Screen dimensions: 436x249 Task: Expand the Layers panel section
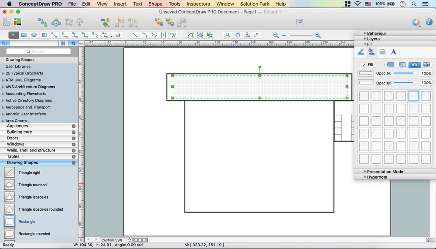[x=373, y=39]
